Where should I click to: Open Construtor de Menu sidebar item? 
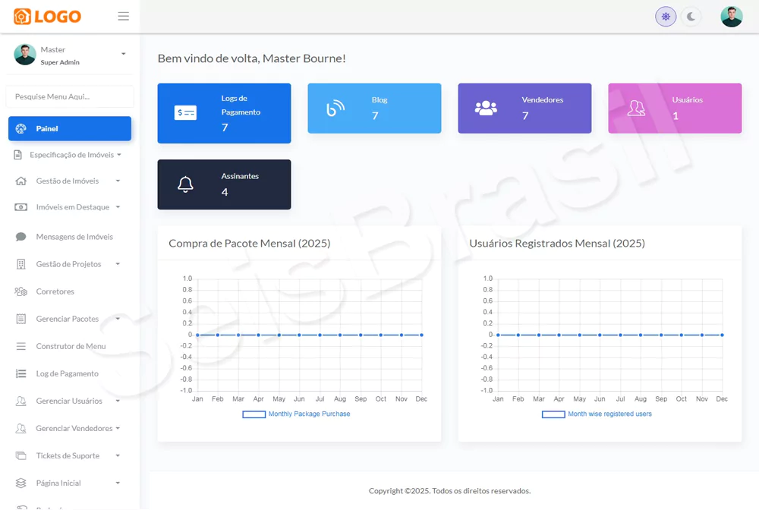point(71,346)
